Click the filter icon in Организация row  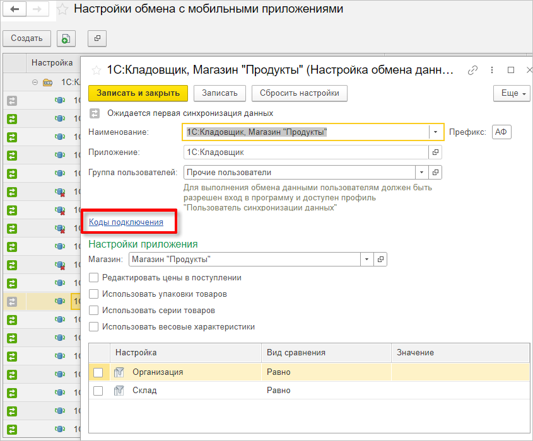(119, 372)
